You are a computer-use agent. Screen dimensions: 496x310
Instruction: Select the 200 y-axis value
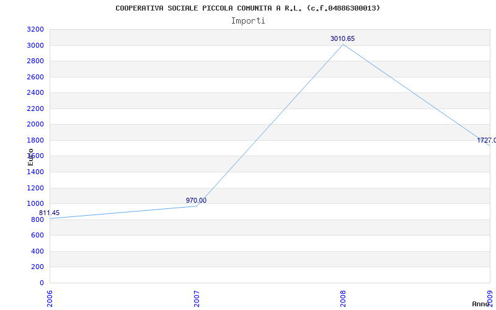pos(37,267)
